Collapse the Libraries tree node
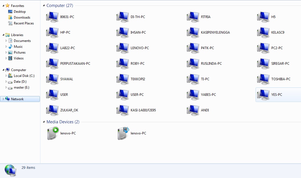The height and width of the screenshot is (178, 301). (x=3, y=35)
